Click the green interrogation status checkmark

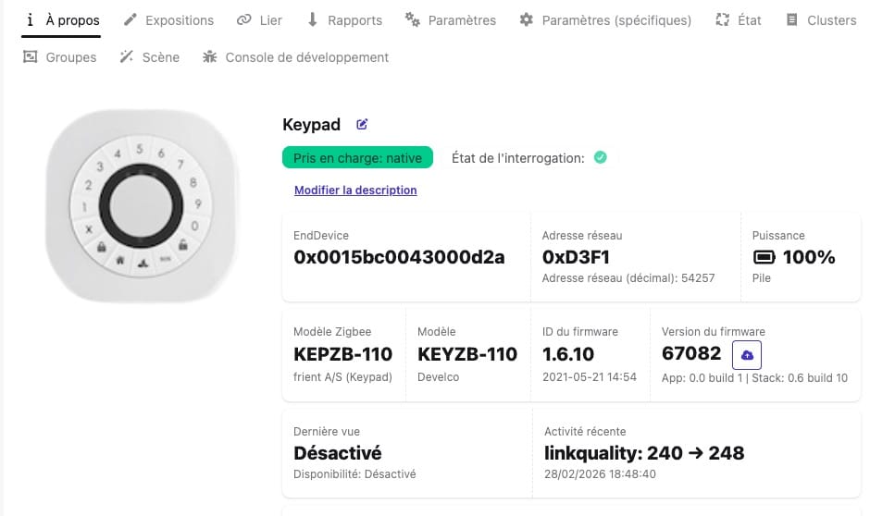600,158
